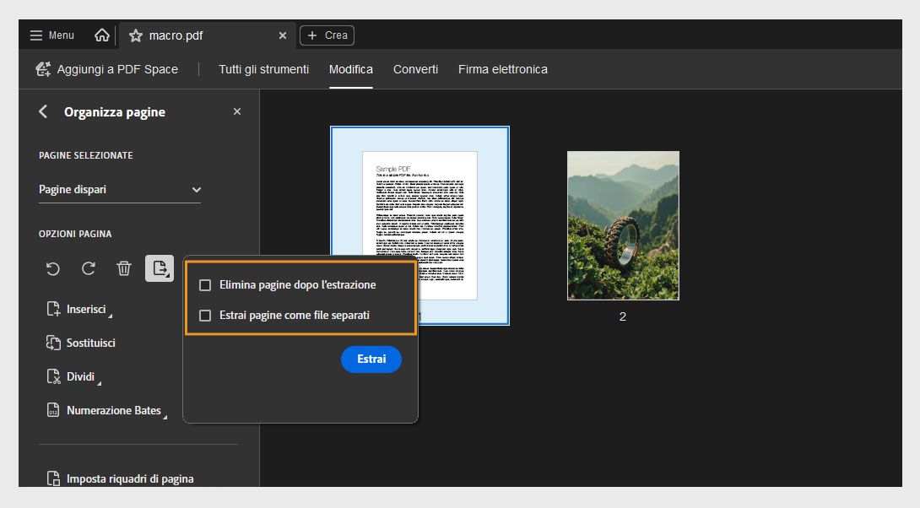This screenshot has width=920, height=508.
Task: Open Imposta riquadri di pagina
Action: click(130, 478)
